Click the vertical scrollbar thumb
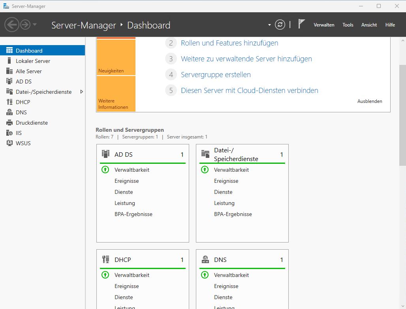The image size is (406, 309). pos(402,115)
